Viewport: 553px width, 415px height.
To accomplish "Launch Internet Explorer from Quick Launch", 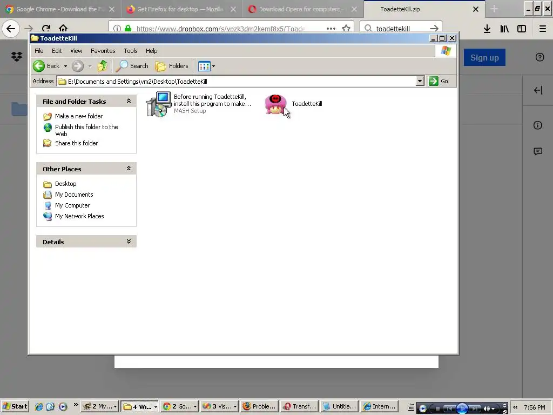I will 39,406.
